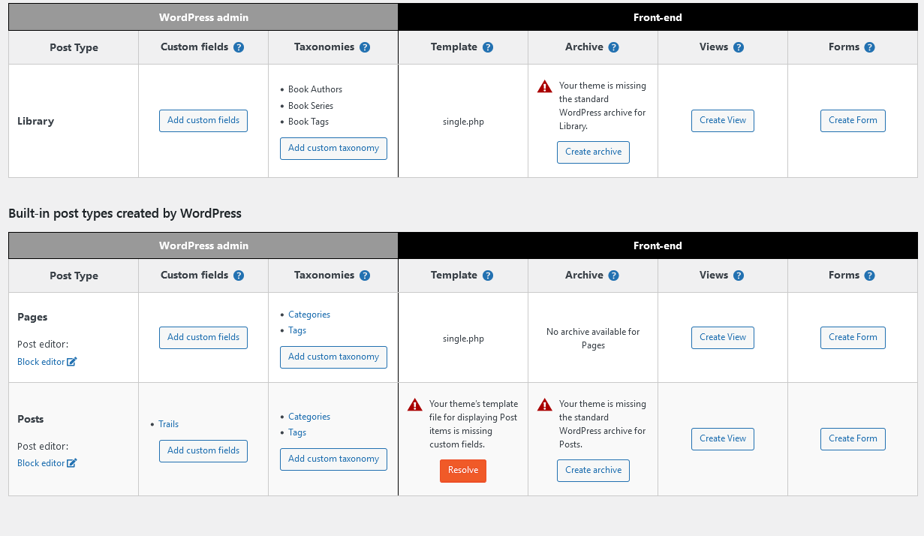Click Add custom fields for Library
This screenshot has width=924, height=536.
click(x=203, y=121)
